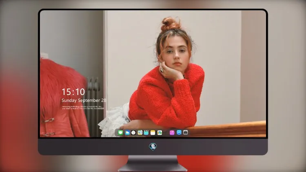Click the 15:10 clock widget
The height and width of the screenshot is (172, 306).
(73, 92)
